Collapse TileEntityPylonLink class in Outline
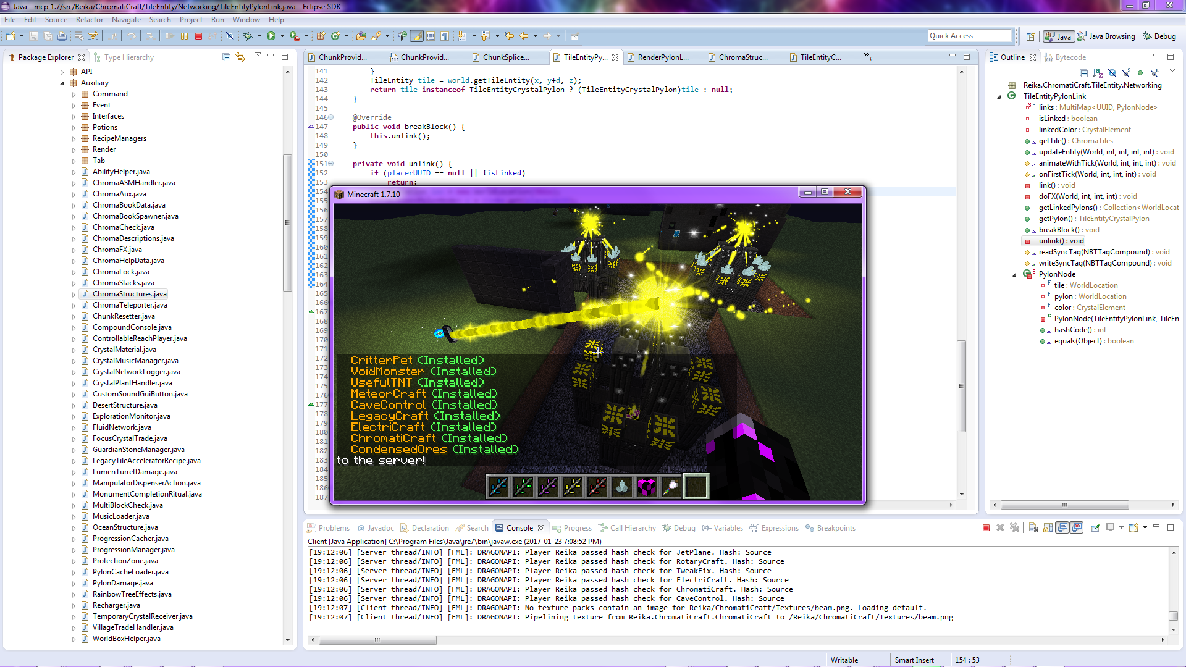Image resolution: width=1186 pixels, height=667 pixels. [x=999, y=96]
